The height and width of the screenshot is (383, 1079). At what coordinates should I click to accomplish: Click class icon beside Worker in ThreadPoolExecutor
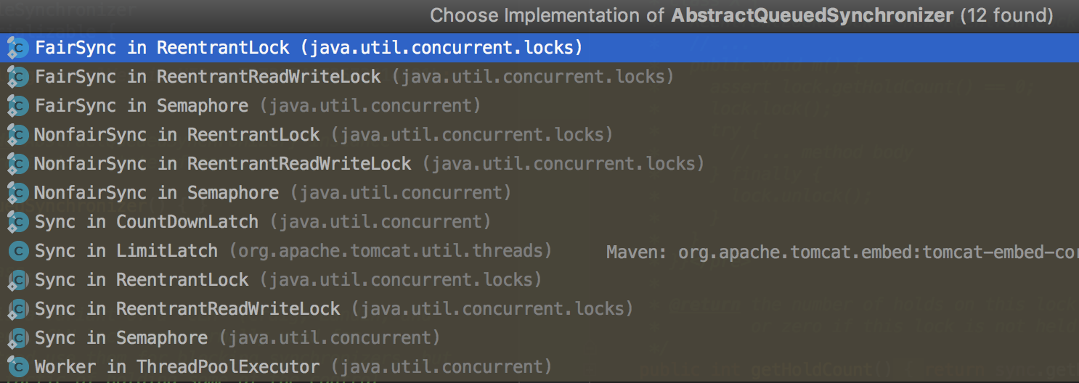17,367
